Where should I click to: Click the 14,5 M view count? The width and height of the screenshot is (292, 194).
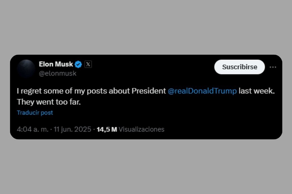[x=107, y=129]
